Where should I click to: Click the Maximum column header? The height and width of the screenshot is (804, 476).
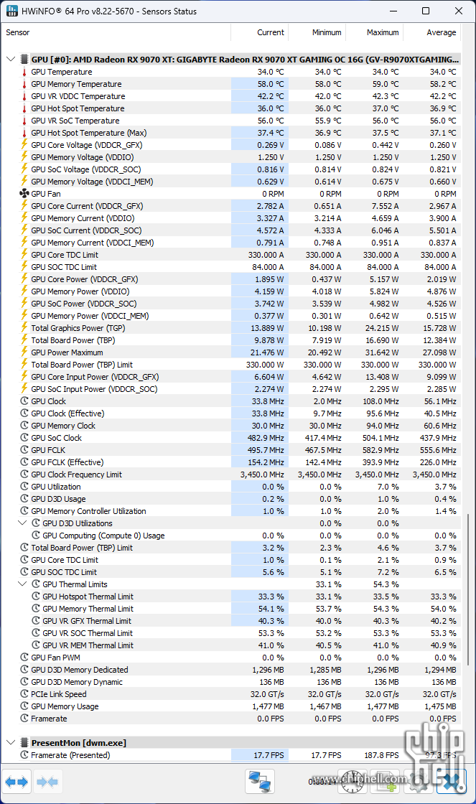[375, 32]
